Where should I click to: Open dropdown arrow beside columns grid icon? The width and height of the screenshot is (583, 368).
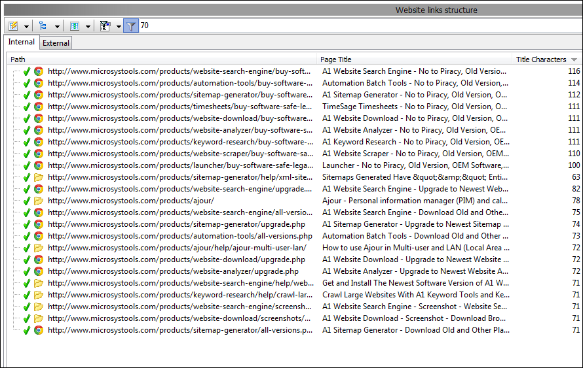(x=88, y=26)
